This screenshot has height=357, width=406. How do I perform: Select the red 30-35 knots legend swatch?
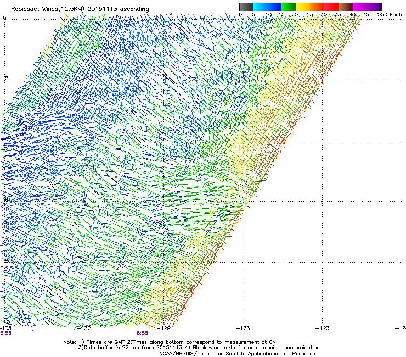331,7
